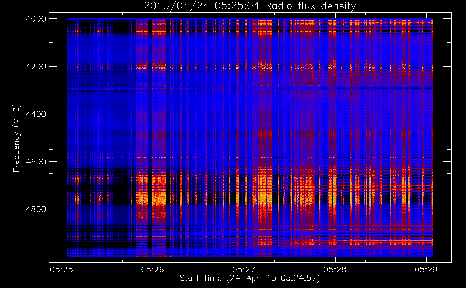This screenshot has width=466, height=288.
Task: Select the 4600 frequency axis label
Action: (36, 162)
